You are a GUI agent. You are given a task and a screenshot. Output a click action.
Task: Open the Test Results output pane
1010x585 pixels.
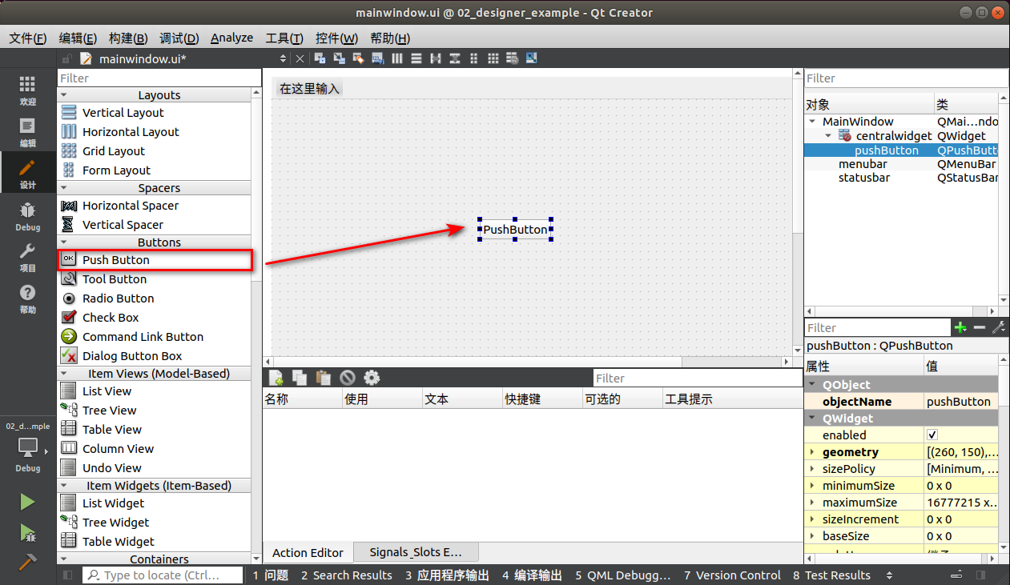pos(831,575)
